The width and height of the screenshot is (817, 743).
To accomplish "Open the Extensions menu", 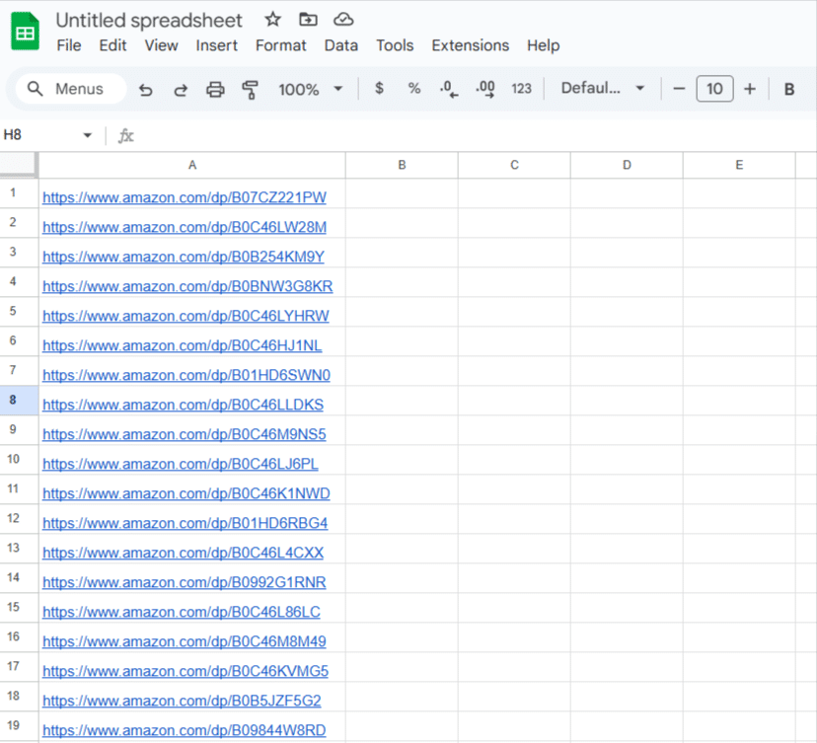I will tap(470, 45).
